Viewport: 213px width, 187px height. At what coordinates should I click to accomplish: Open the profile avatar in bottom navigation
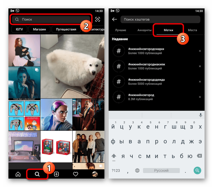point(95,174)
